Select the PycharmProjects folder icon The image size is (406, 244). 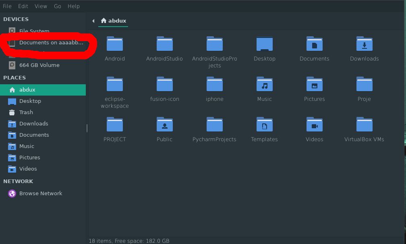pyautogui.click(x=215, y=125)
